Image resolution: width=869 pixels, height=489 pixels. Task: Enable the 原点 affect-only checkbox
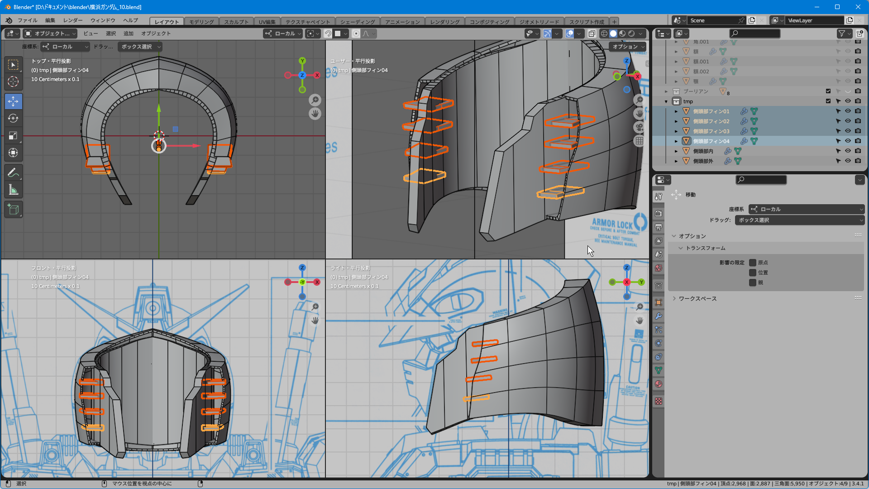pos(753,263)
